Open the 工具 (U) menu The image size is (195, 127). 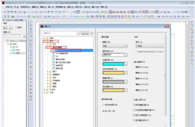[x=86, y=7]
